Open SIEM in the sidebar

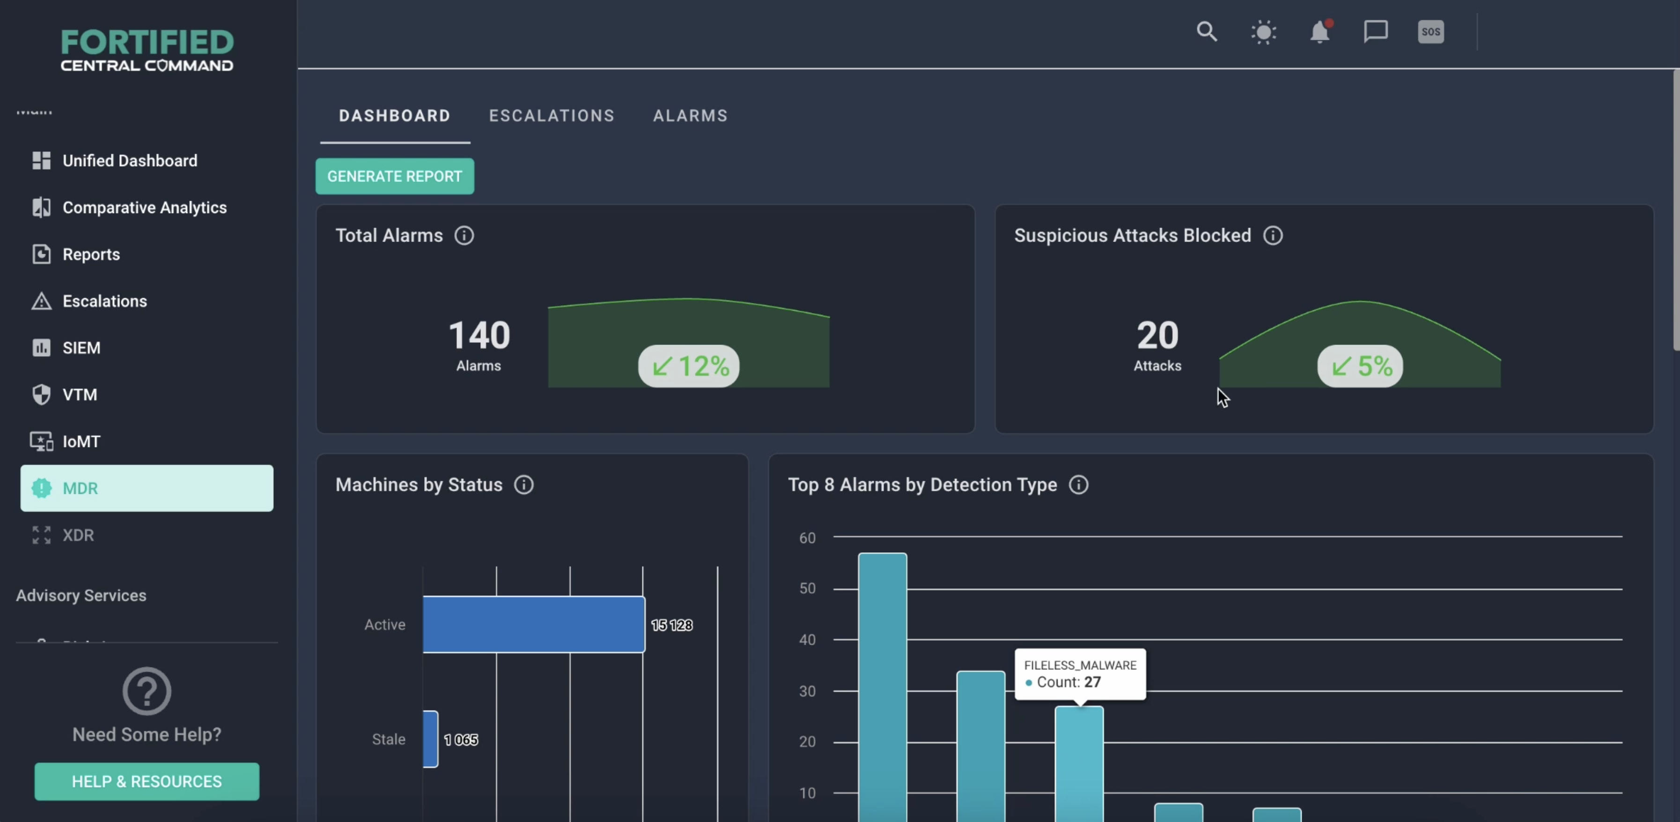[x=147, y=347]
